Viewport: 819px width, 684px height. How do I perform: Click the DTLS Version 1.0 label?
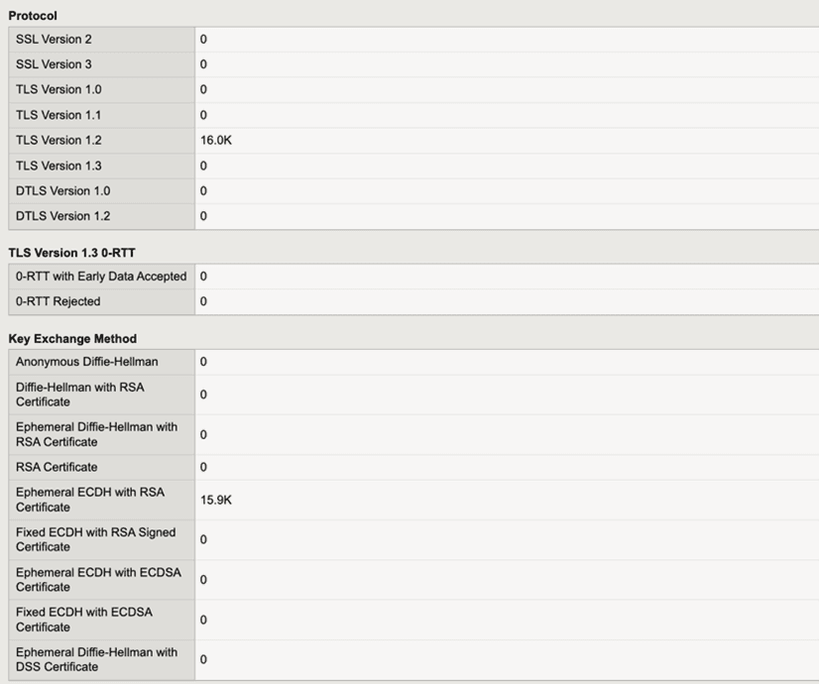coord(62,190)
